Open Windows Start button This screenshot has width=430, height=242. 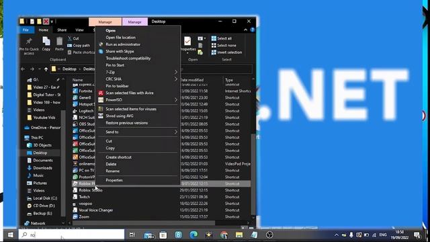tap(11, 235)
